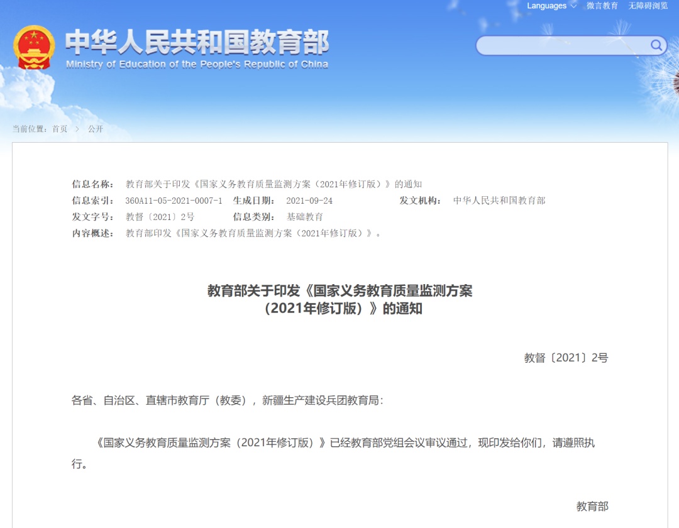Click the 信息名称 title text in the info table
Screen dimensions: 679x528
273,184
